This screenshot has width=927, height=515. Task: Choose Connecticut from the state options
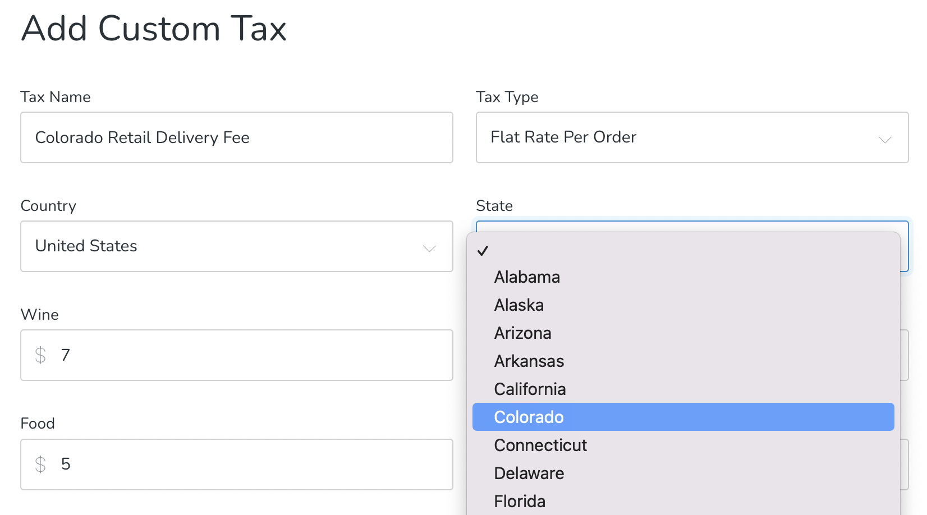click(x=540, y=445)
